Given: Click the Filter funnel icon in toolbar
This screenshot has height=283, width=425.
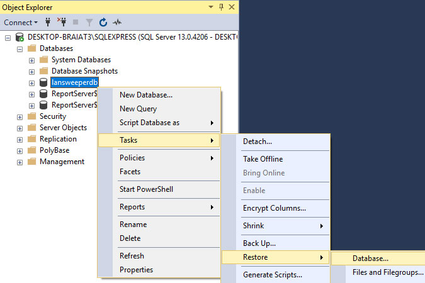Looking at the screenshot, I should click(89, 23).
